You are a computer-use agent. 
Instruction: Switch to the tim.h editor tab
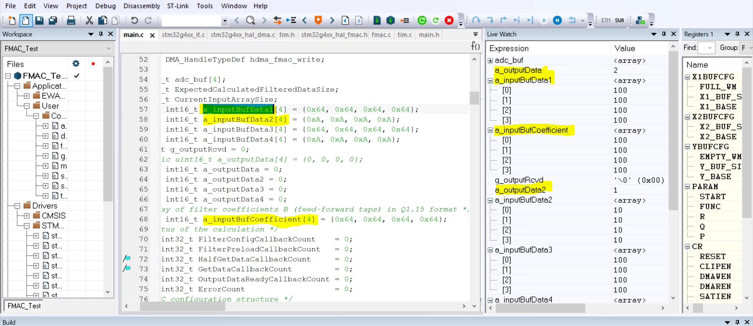287,35
